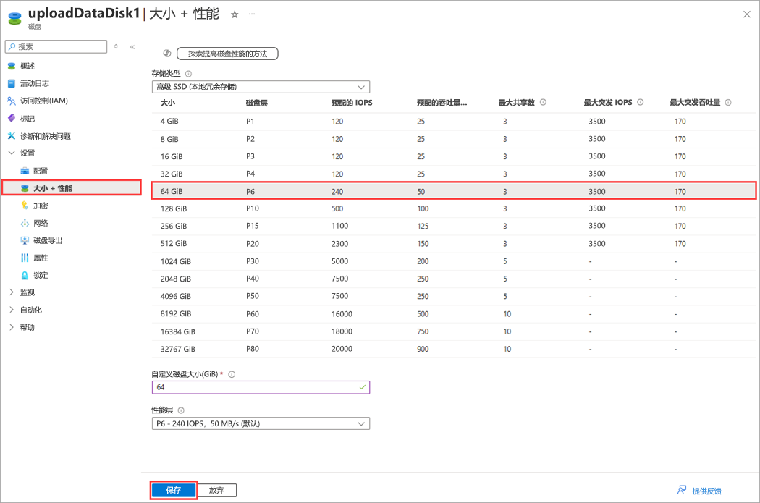Select the 8192 GiB P60 row
760x503 pixels.
tap(454, 313)
